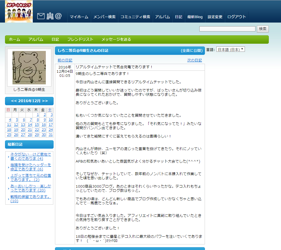Go to 前の日記 previous diary
The height and width of the screenshot is (250, 281).
[x=65, y=60]
